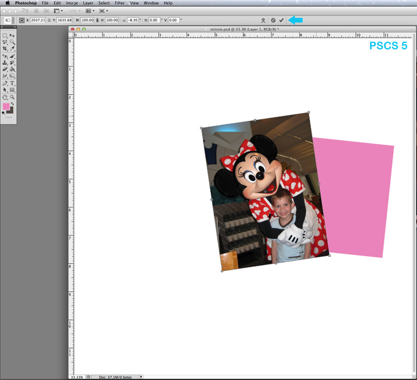The height and width of the screenshot is (380, 417).
Task: Switch to warp mode icon
Action: tap(263, 20)
